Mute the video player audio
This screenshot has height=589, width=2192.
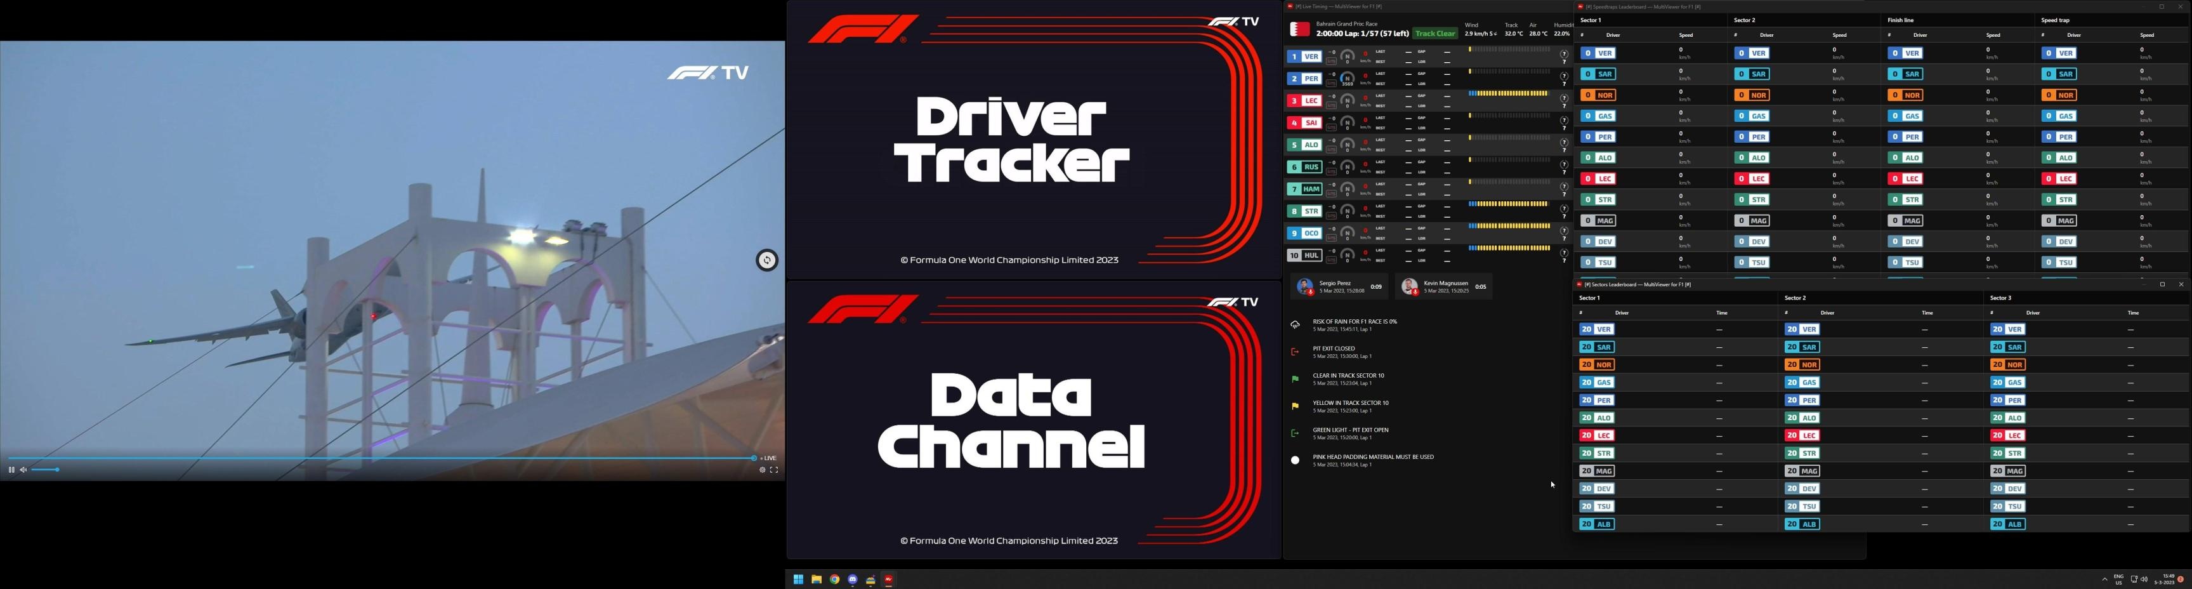pos(24,470)
